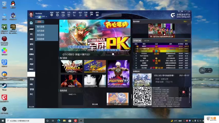The image size is (219, 123).
Task: Select the PS platform tab
Action: pyautogui.click(x=31, y=59)
